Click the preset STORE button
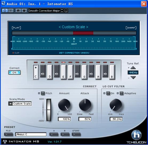The height and width of the screenshot is (145, 148). tap(76, 134)
